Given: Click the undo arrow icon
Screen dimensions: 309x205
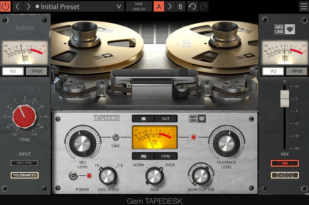Looking at the screenshot, I should (192, 6).
